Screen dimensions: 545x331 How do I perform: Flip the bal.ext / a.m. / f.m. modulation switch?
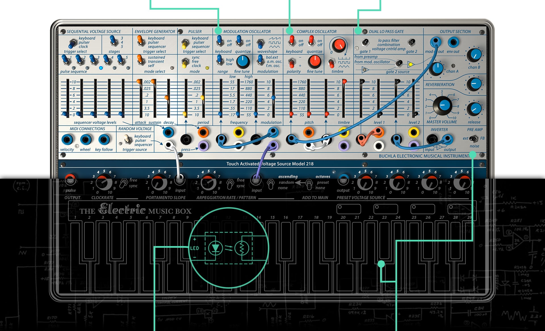click(260, 60)
